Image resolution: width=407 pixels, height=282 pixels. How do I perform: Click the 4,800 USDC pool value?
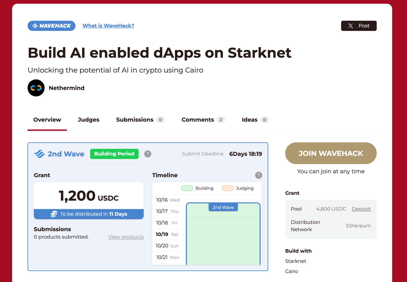pos(331,209)
